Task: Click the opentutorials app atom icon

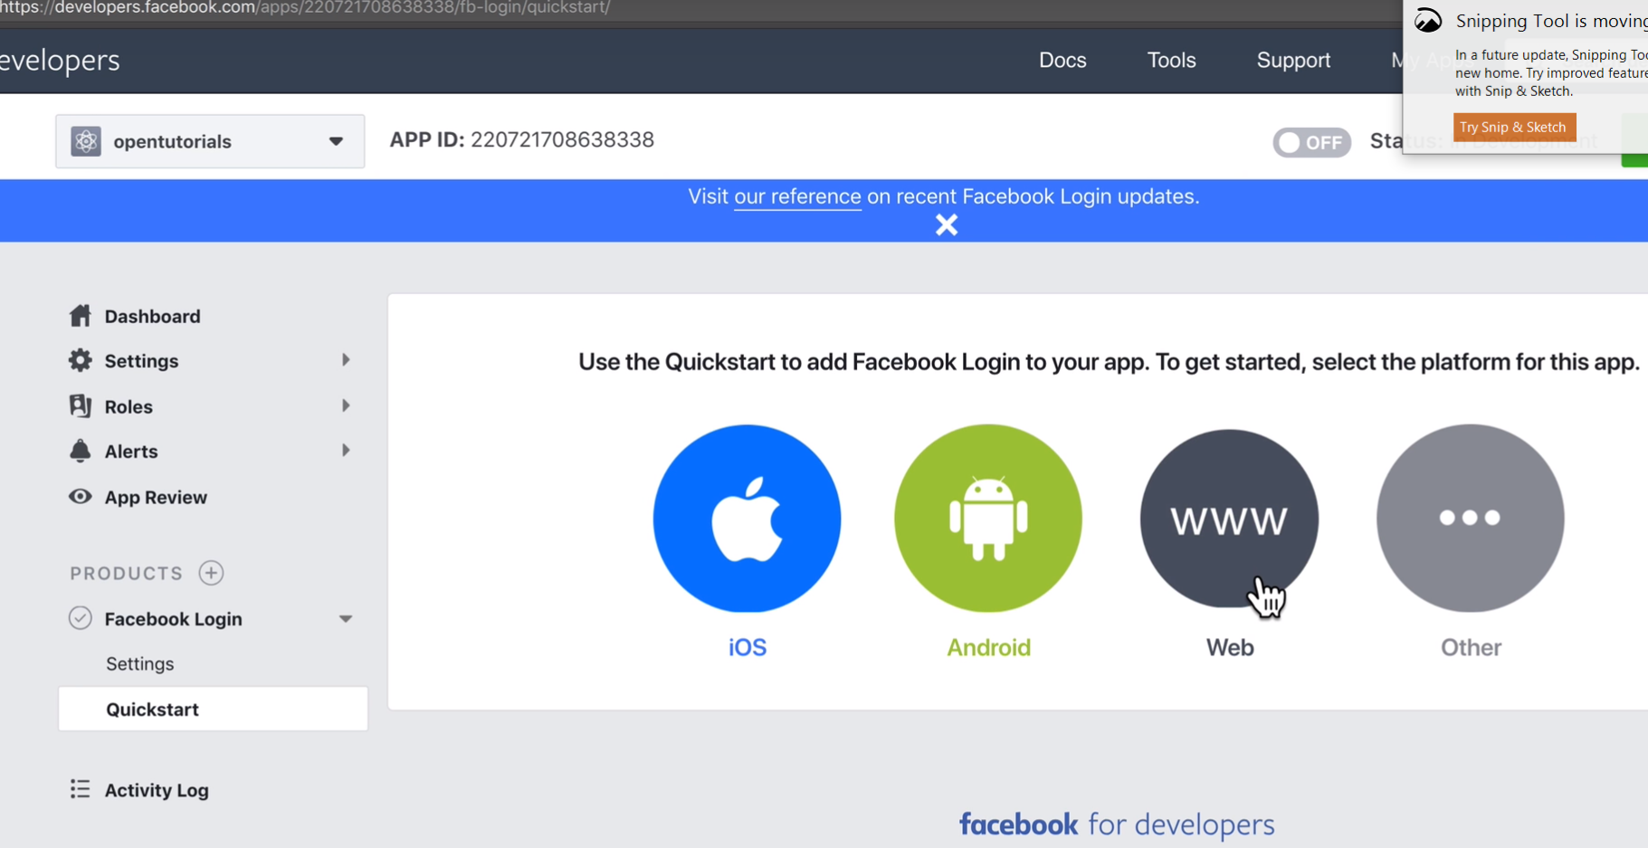Action: (x=86, y=141)
